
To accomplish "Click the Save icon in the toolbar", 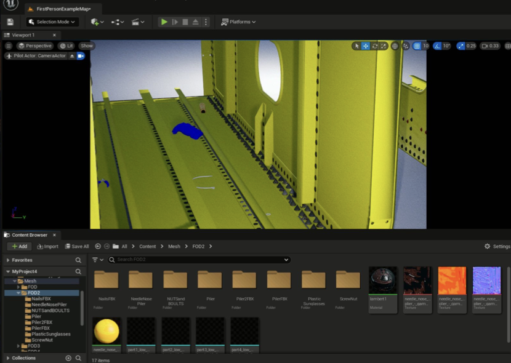I will 10,22.
